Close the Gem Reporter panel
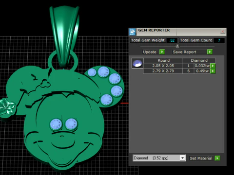Viewport: 234px width, 175px height. pyautogui.click(x=223, y=32)
